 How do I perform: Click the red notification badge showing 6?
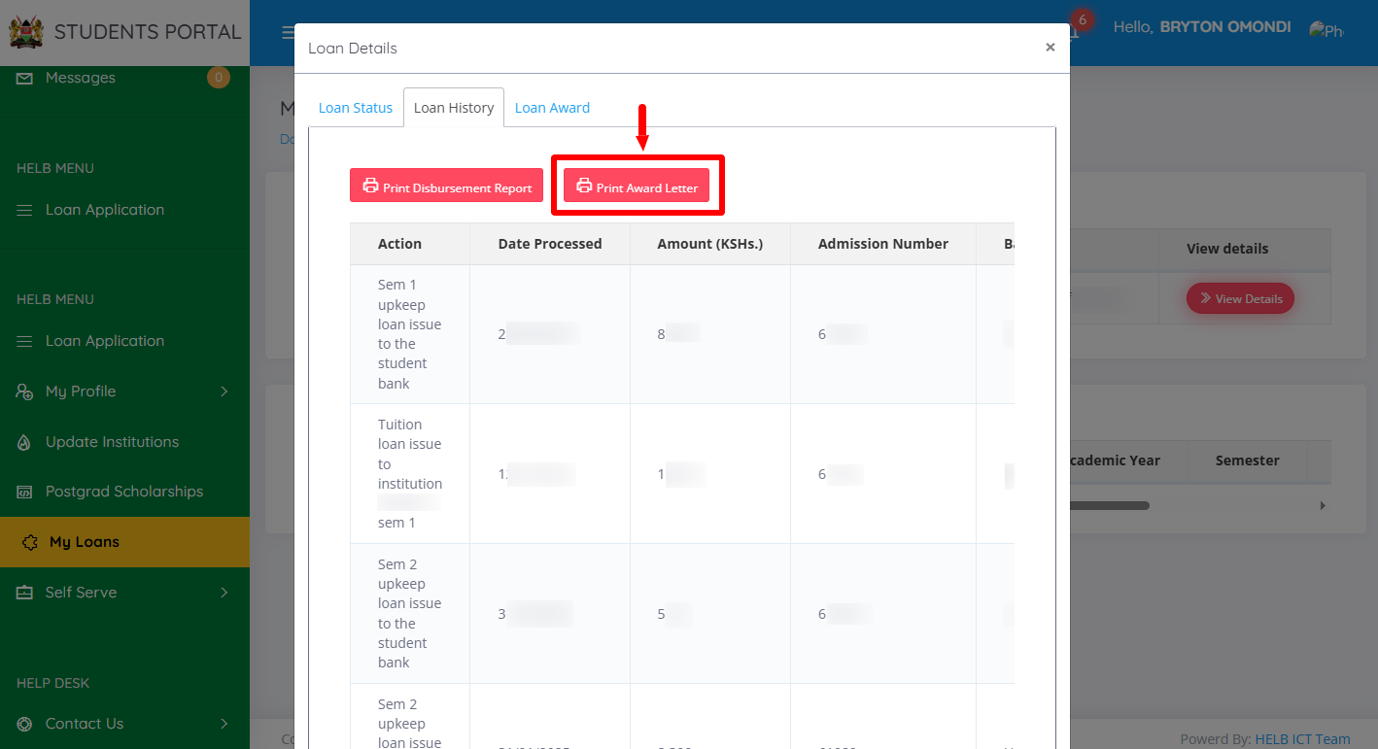1082,19
